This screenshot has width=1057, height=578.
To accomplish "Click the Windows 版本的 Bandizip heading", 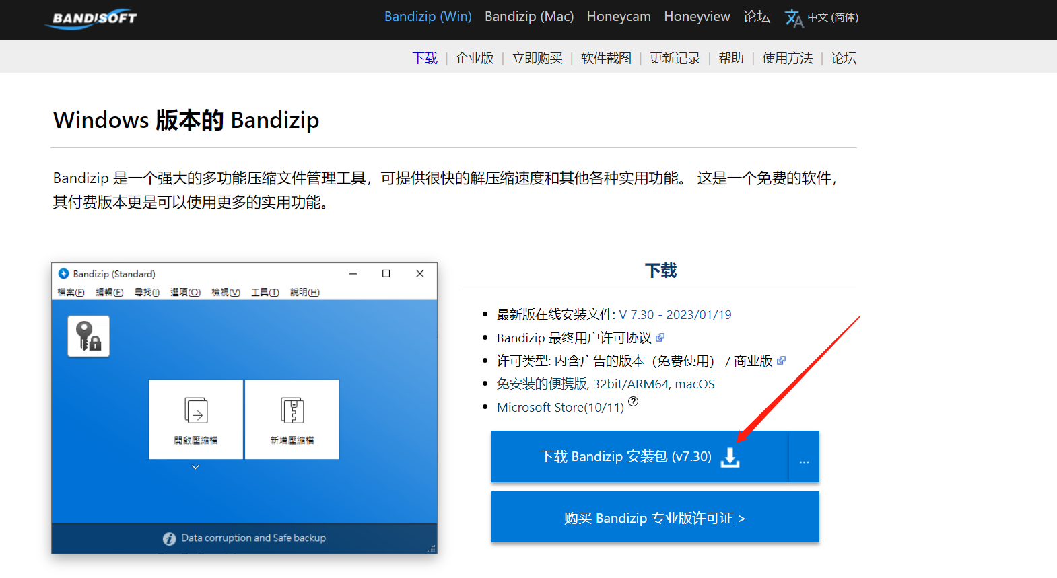I will pyautogui.click(x=186, y=120).
